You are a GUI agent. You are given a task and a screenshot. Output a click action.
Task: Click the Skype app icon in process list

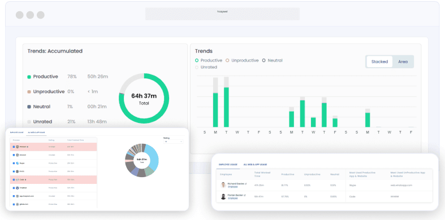pos(18,163)
